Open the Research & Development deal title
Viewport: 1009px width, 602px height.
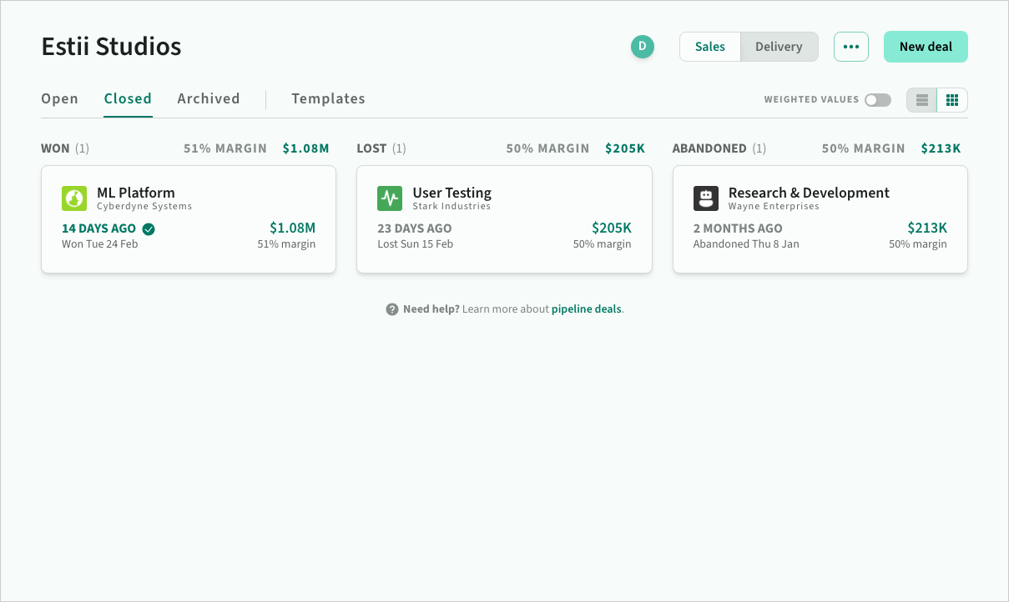809,193
